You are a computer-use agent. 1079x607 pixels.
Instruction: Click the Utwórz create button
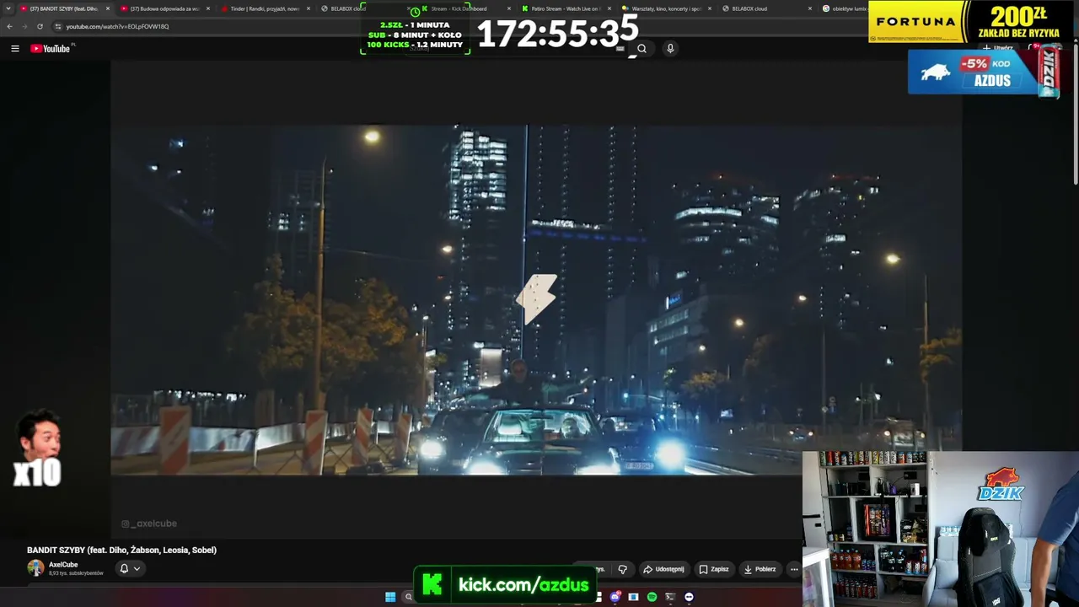tap(996, 48)
